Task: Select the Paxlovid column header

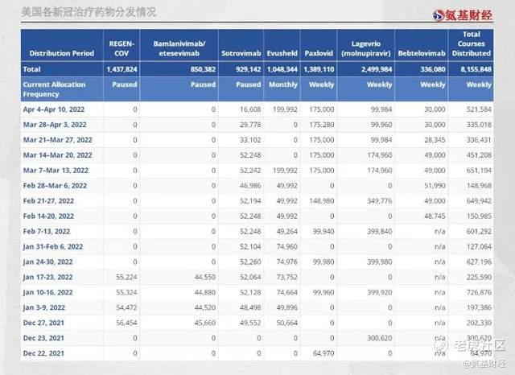Action: (x=318, y=53)
